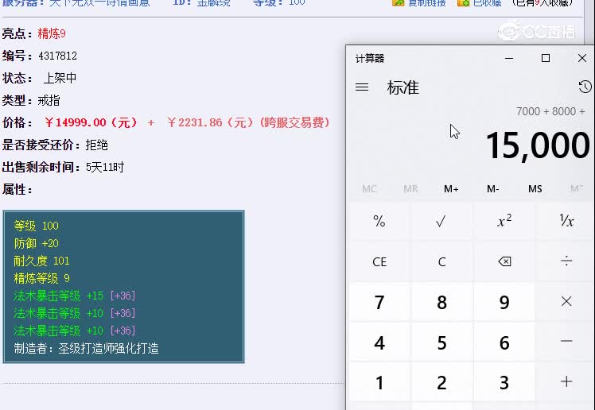Click the multiply operator key
Image resolution: width=595 pixels, height=410 pixels.
pos(566,302)
